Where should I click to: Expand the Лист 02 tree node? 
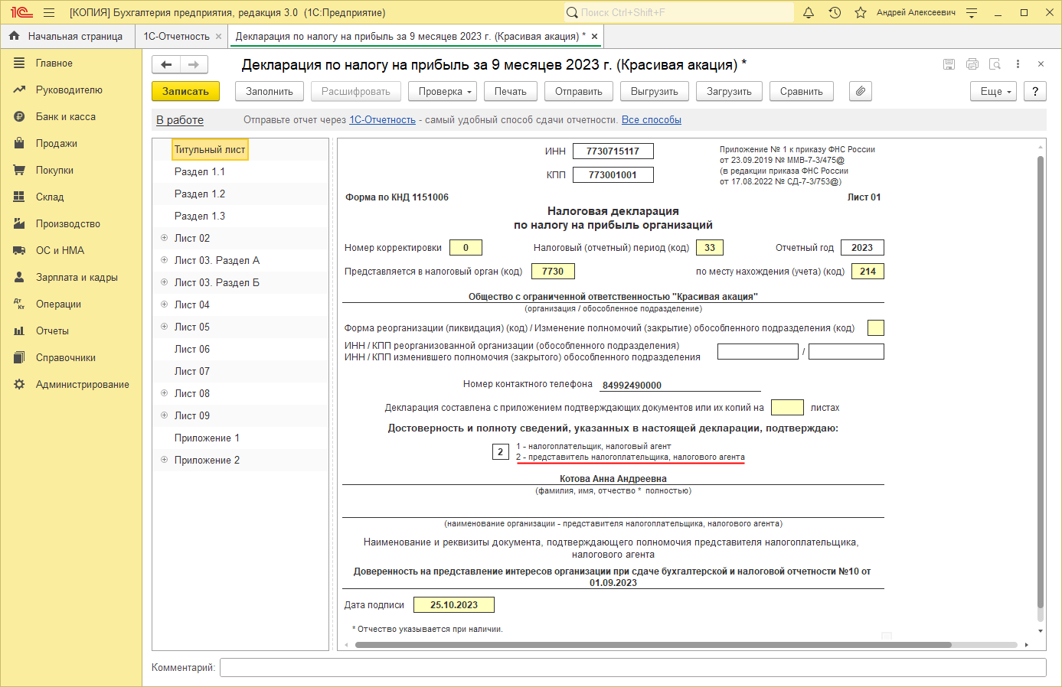(164, 238)
